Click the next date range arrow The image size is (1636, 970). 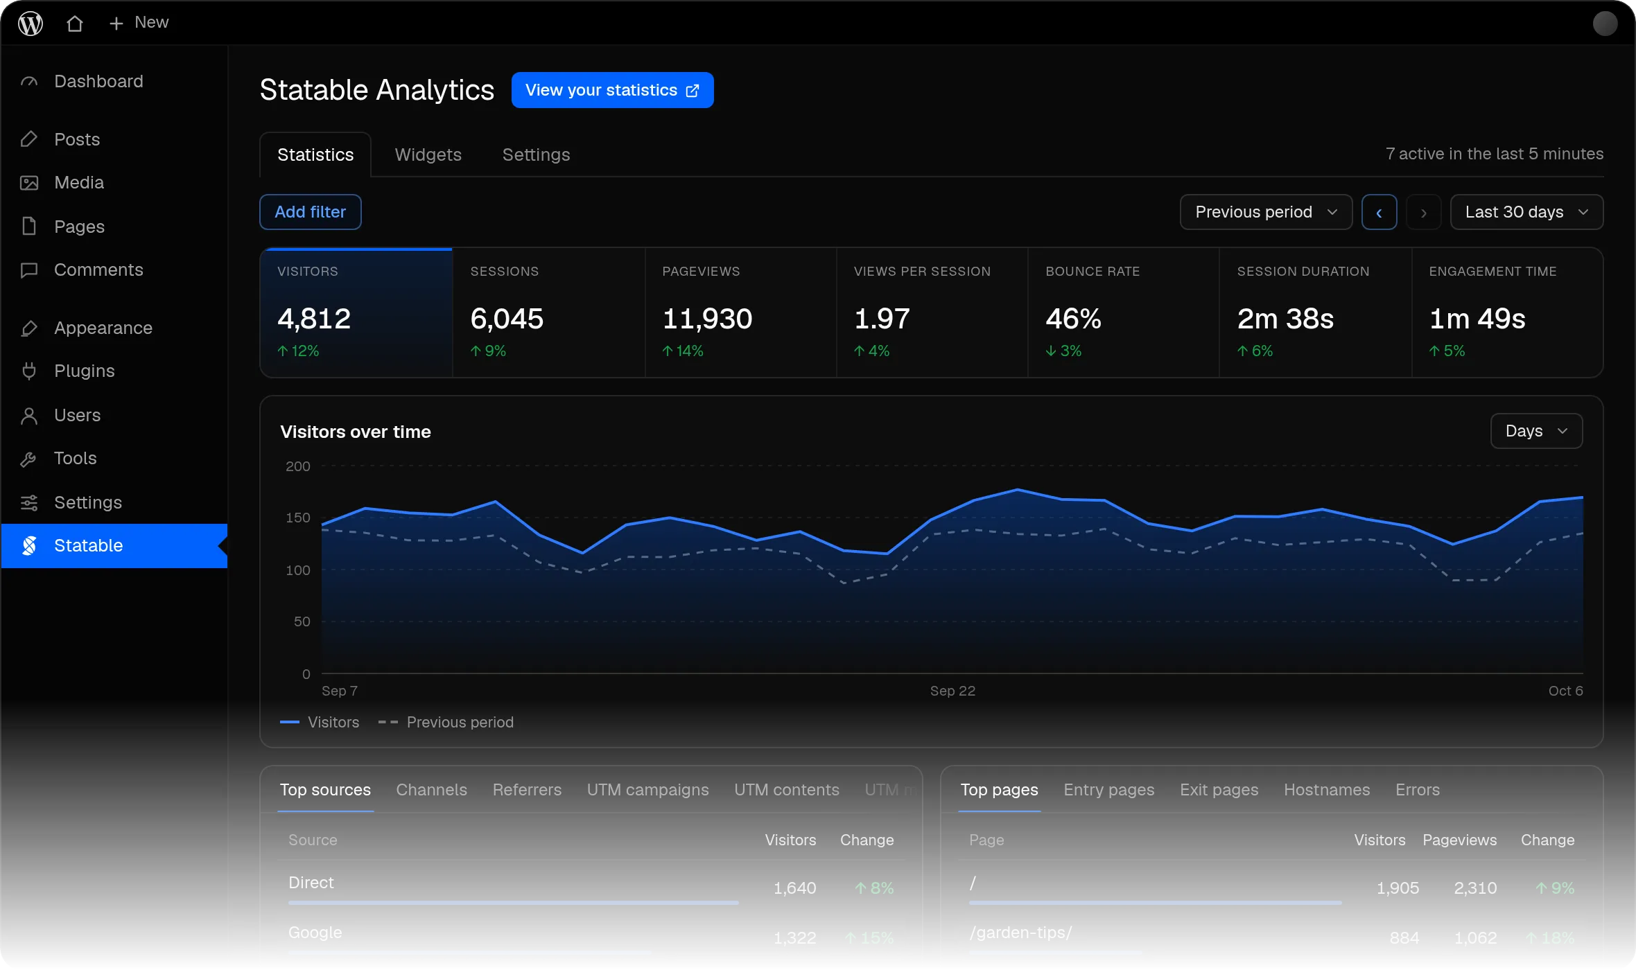coord(1423,212)
